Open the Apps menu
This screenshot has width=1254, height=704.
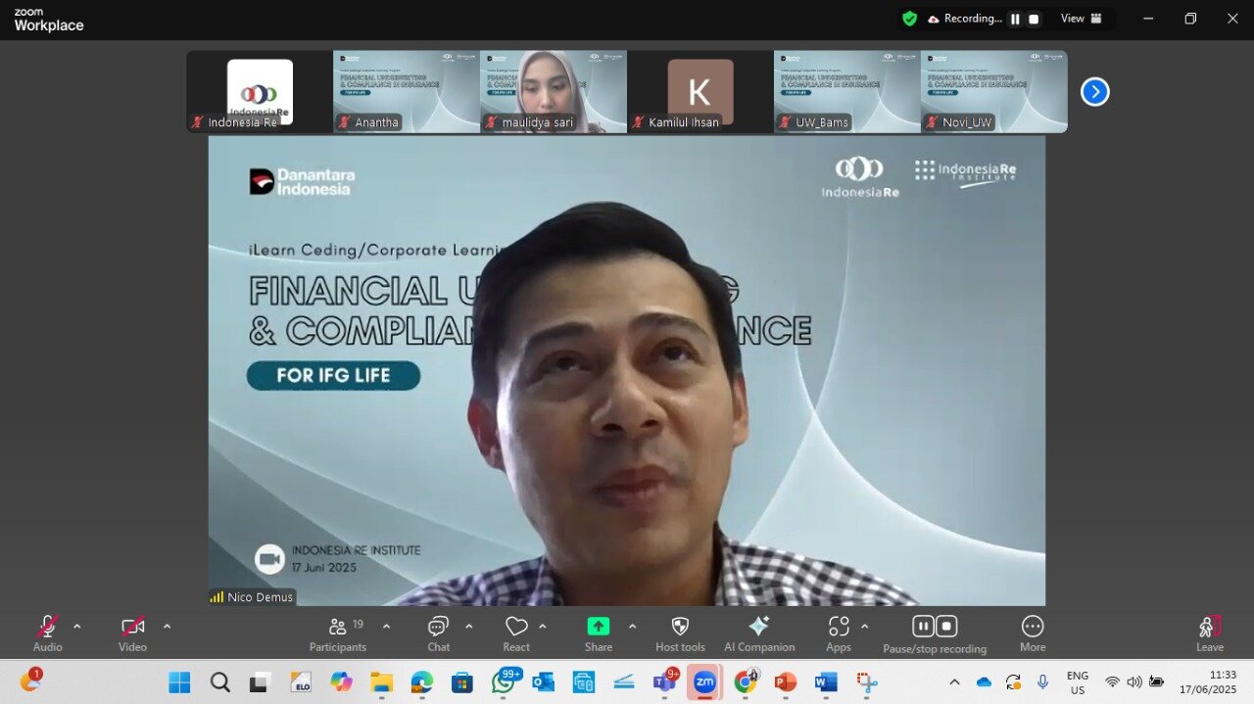click(839, 633)
